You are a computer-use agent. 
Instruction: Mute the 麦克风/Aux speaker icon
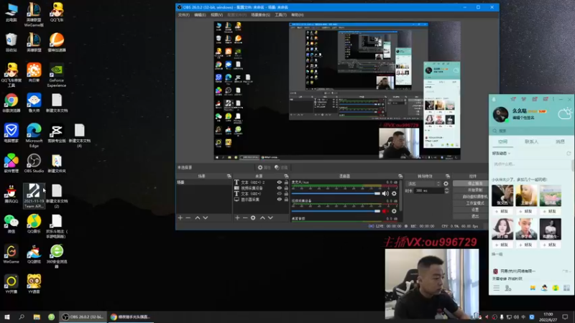[385, 193]
